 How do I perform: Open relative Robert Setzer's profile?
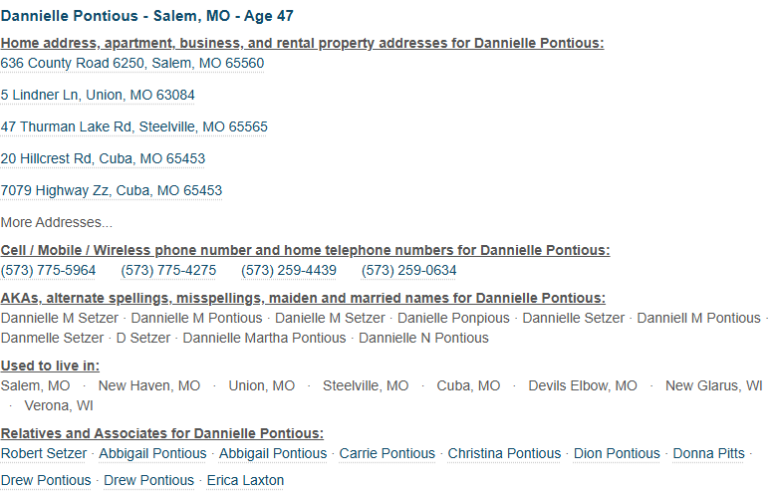[x=44, y=453]
